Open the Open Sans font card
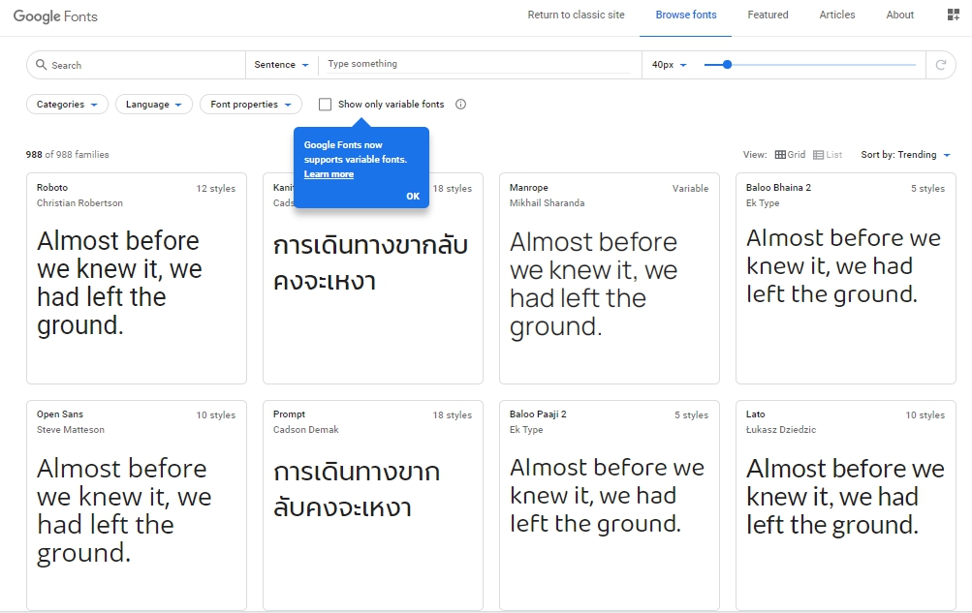 point(137,506)
